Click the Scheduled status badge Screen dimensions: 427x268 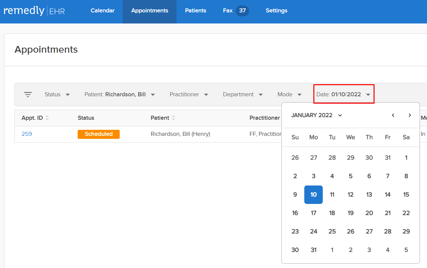tap(99, 134)
